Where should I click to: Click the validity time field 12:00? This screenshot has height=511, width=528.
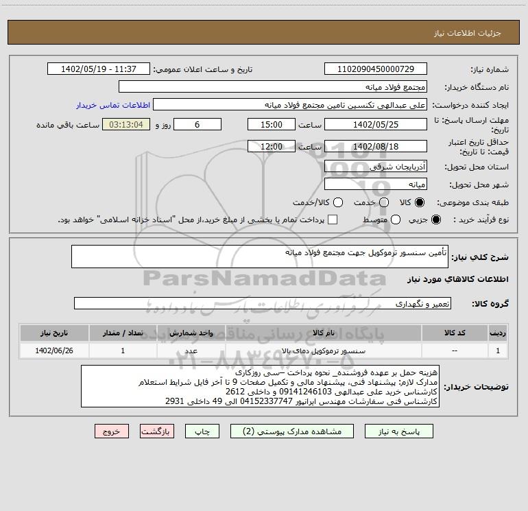point(272,146)
